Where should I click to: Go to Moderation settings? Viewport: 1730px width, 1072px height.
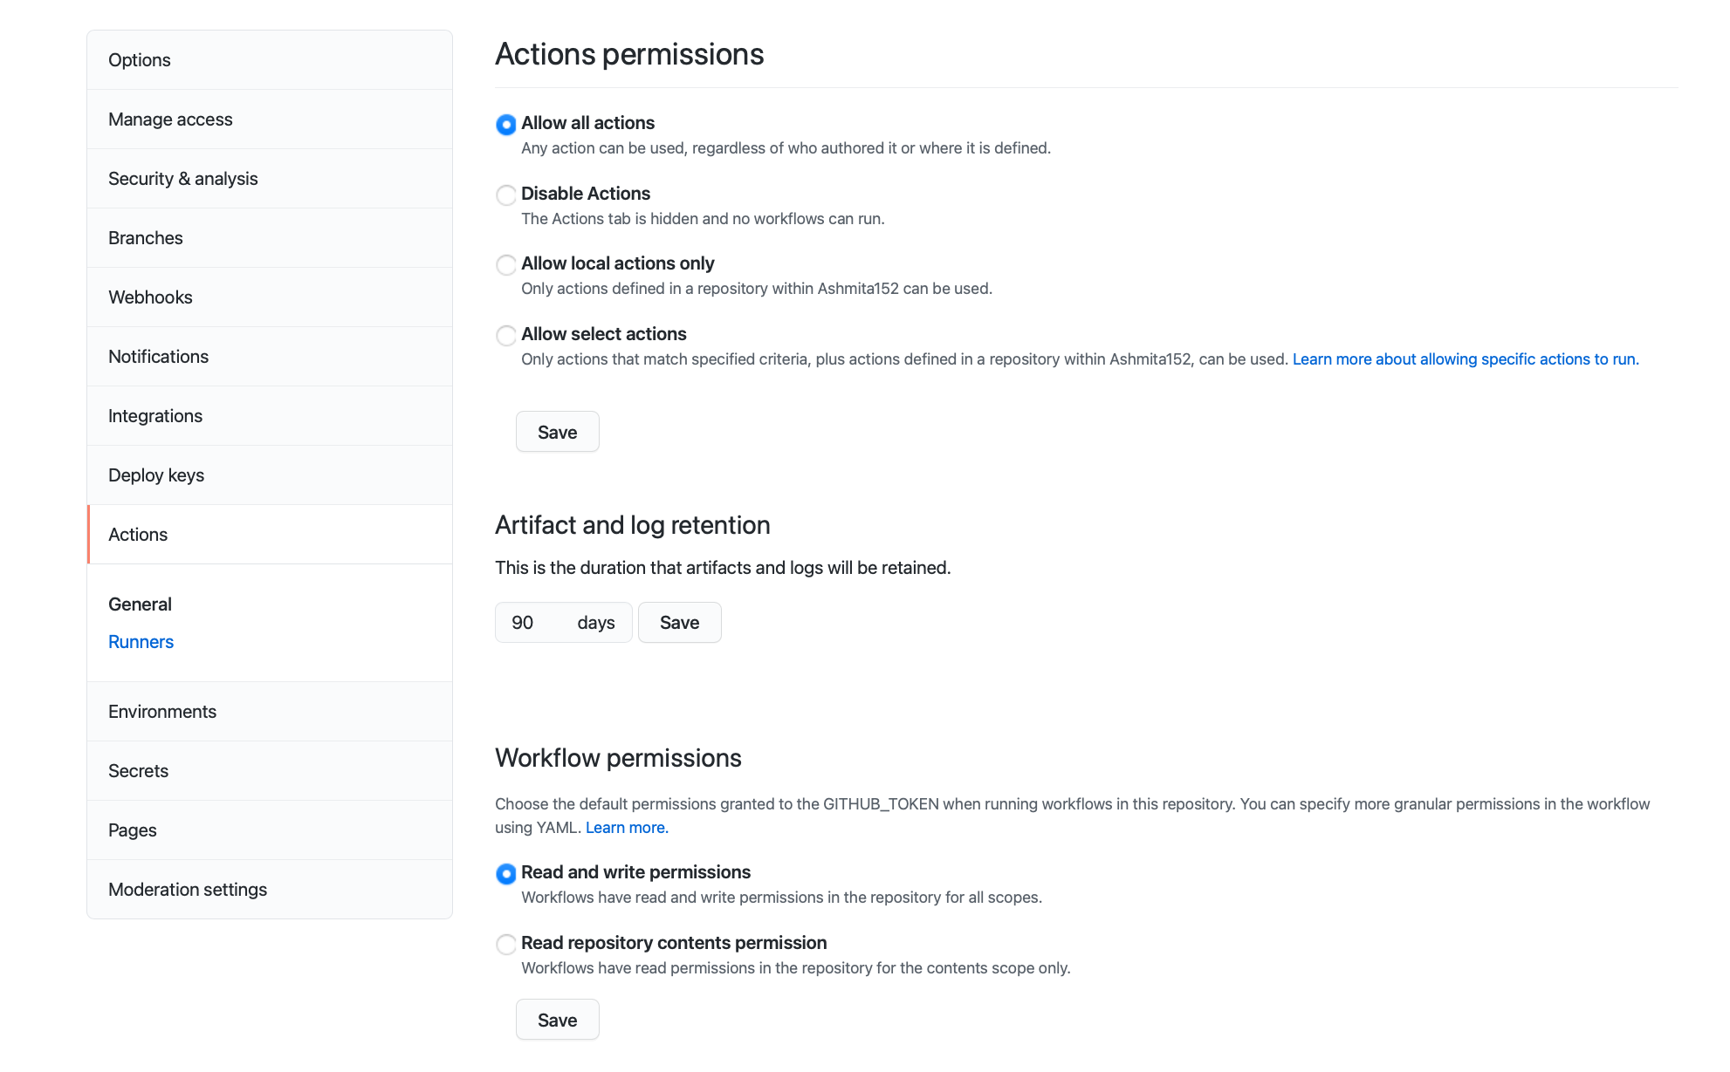click(x=188, y=889)
